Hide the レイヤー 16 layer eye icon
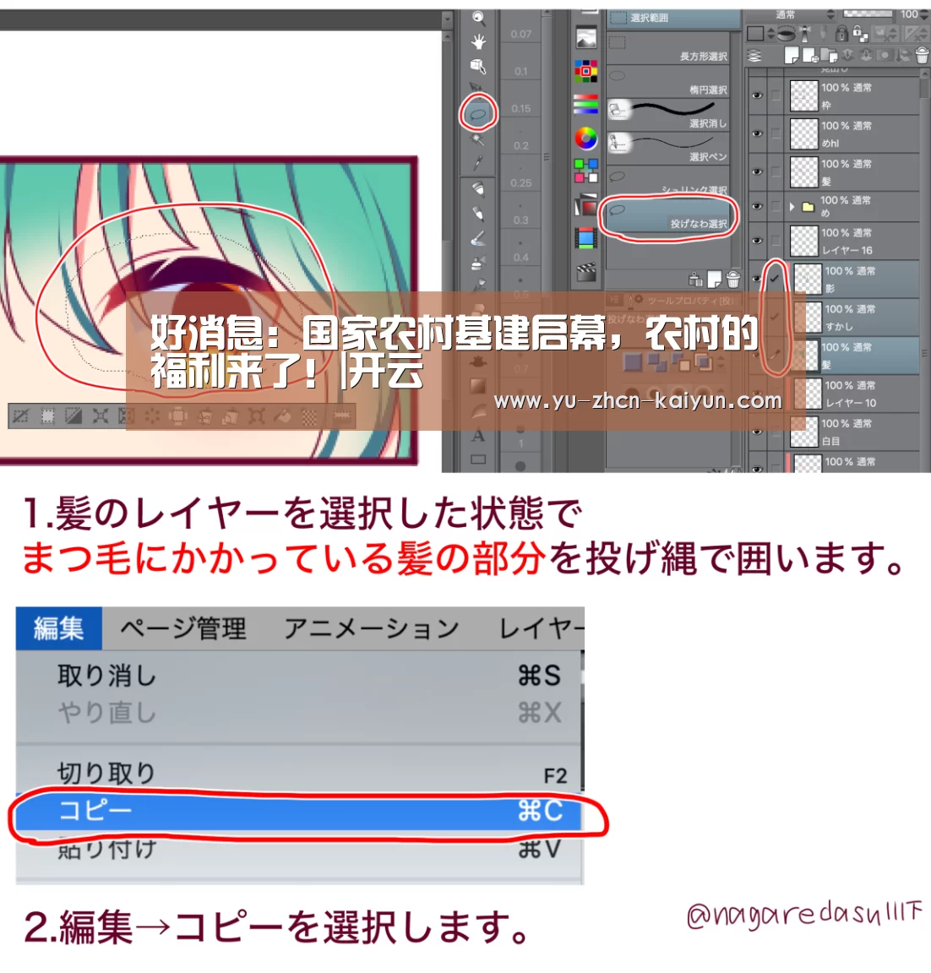 click(x=757, y=241)
